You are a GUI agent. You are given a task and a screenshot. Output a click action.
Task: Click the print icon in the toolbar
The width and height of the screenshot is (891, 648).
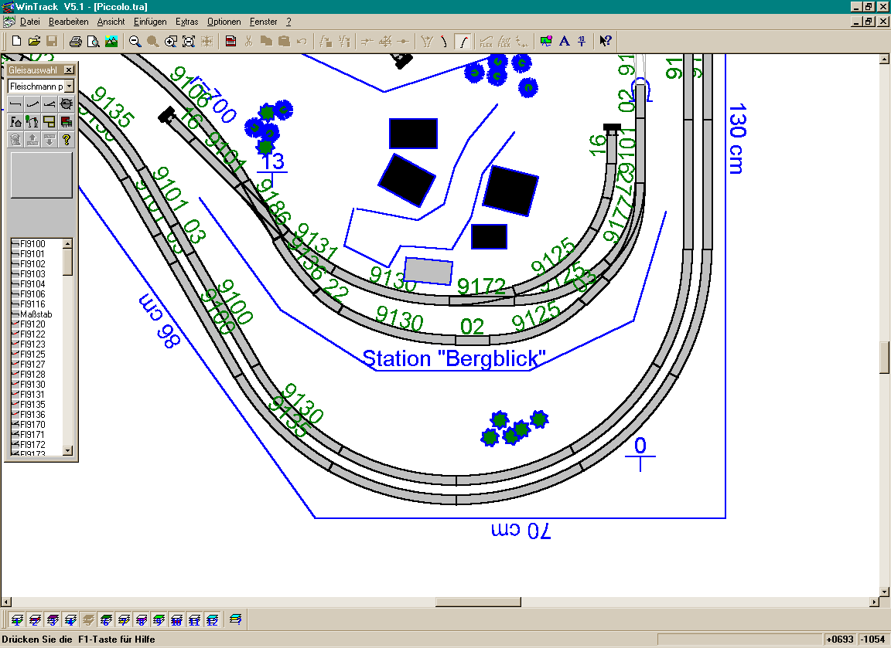tap(76, 41)
